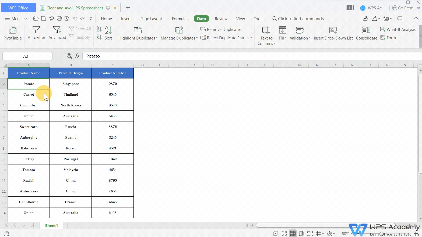Click the Go Premium button

(x=406, y=8)
